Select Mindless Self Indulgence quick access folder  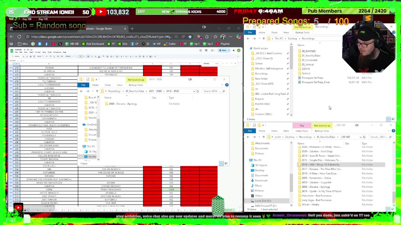click(269, 68)
